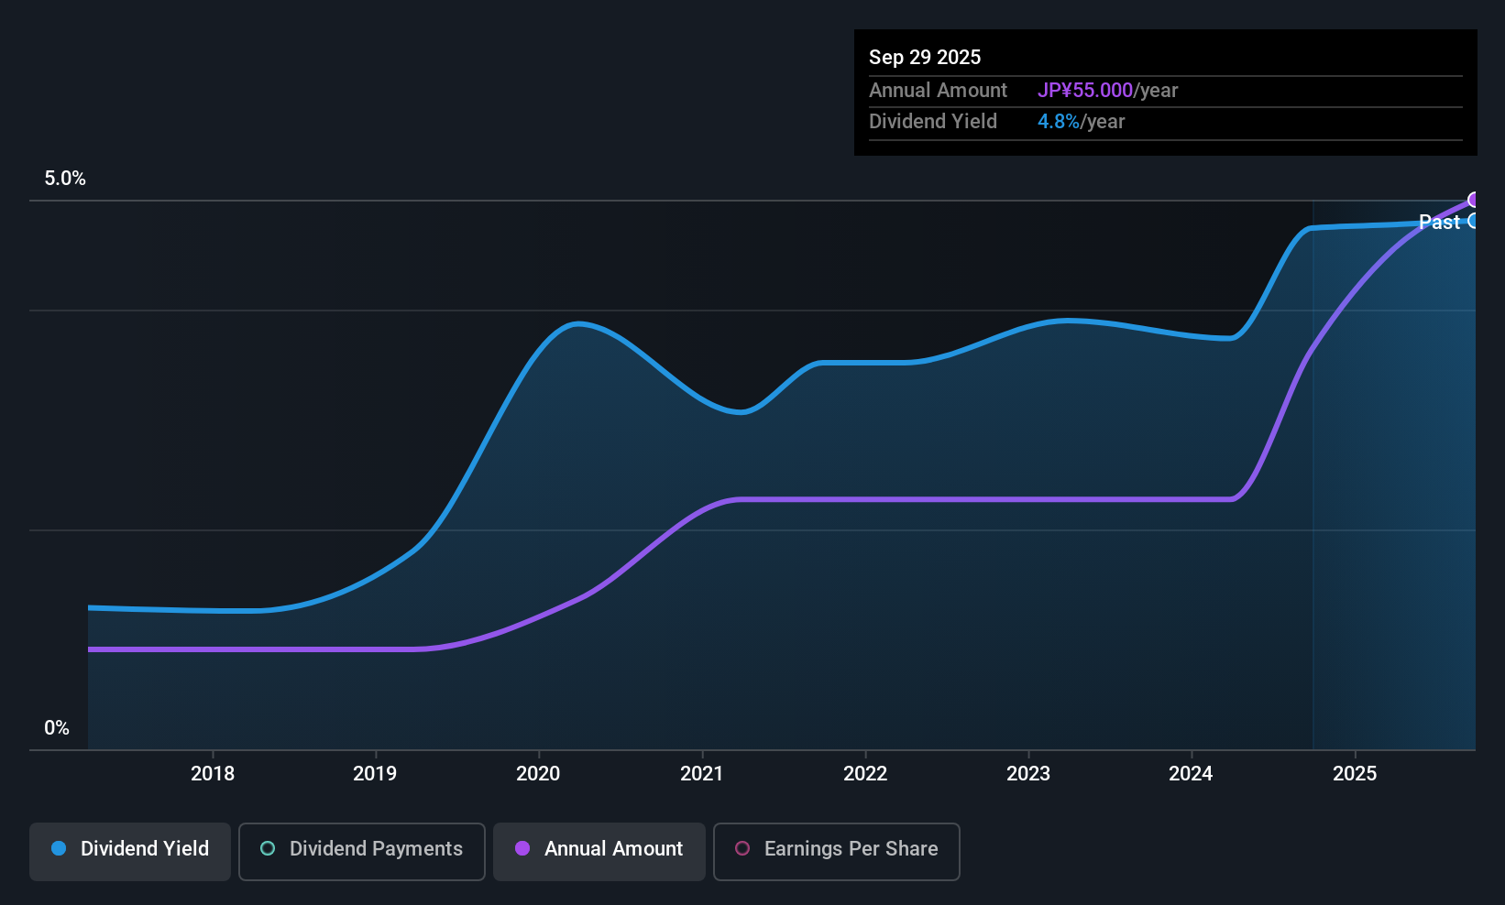Toggle the Annual Amount legend button

(599, 851)
